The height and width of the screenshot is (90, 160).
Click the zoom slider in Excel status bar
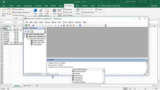[x=145, y=89]
